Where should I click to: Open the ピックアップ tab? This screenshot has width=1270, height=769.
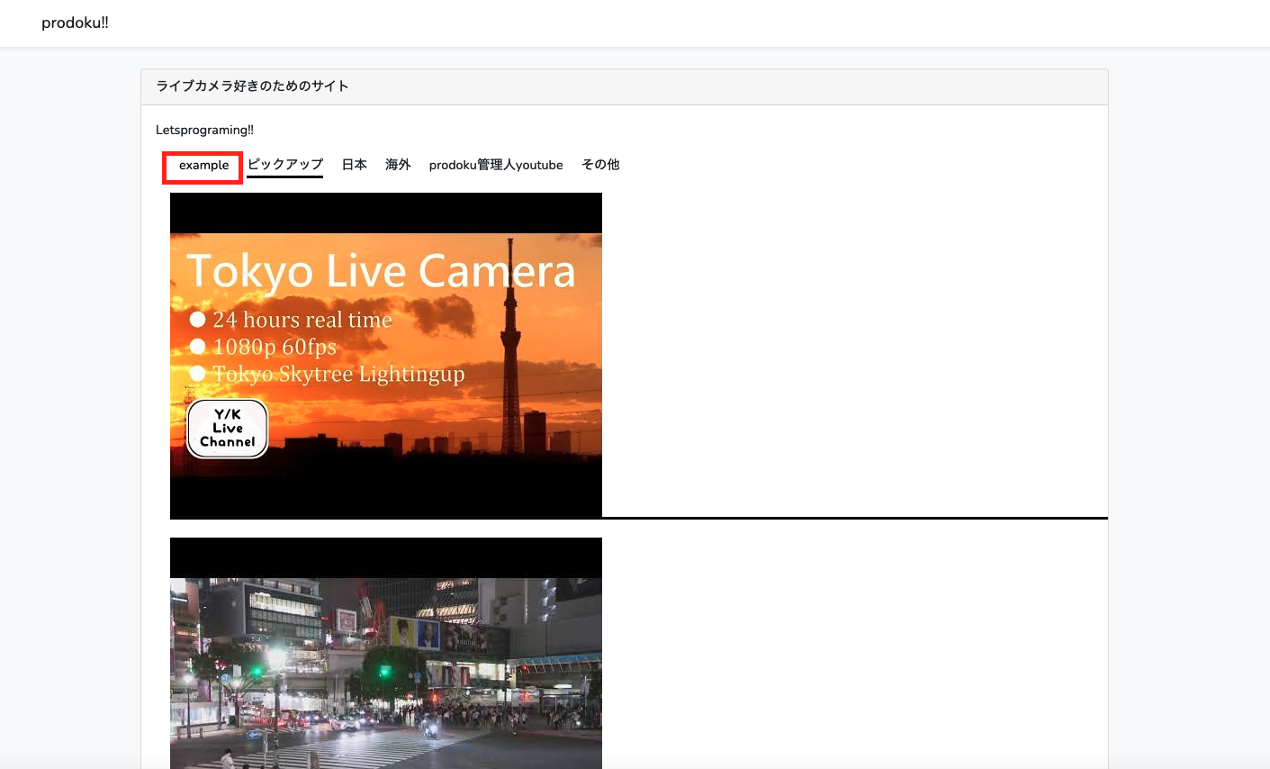click(284, 165)
